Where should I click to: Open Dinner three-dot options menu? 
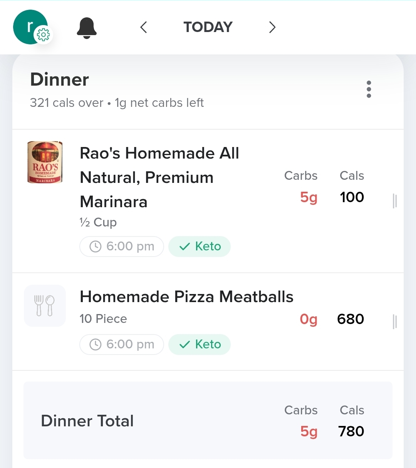[x=369, y=89]
